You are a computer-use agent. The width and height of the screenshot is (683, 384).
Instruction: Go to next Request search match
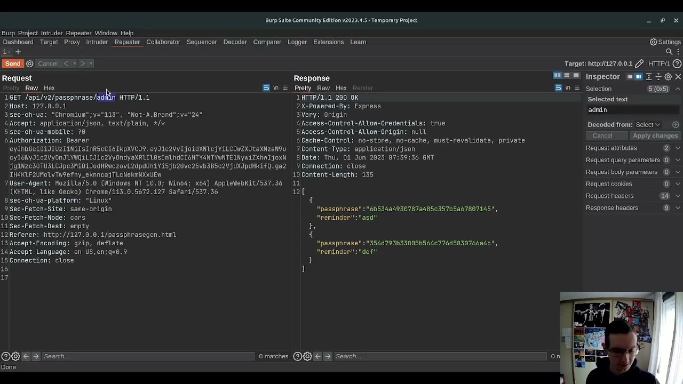tap(36, 356)
